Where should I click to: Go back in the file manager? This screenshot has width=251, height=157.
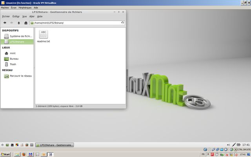pos(5,23)
